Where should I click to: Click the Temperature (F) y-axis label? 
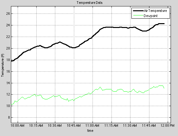click(3, 65)
